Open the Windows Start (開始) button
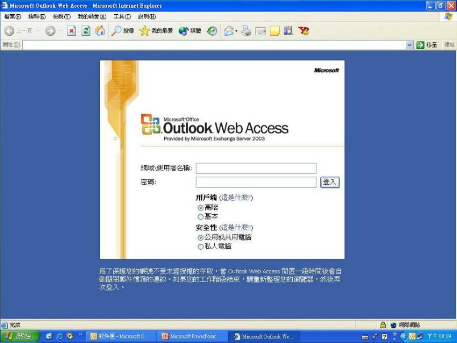The image size is (457, 343). 20,336
